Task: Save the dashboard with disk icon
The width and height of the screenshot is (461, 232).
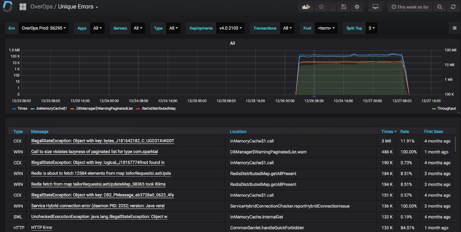Action: point(343,7)
